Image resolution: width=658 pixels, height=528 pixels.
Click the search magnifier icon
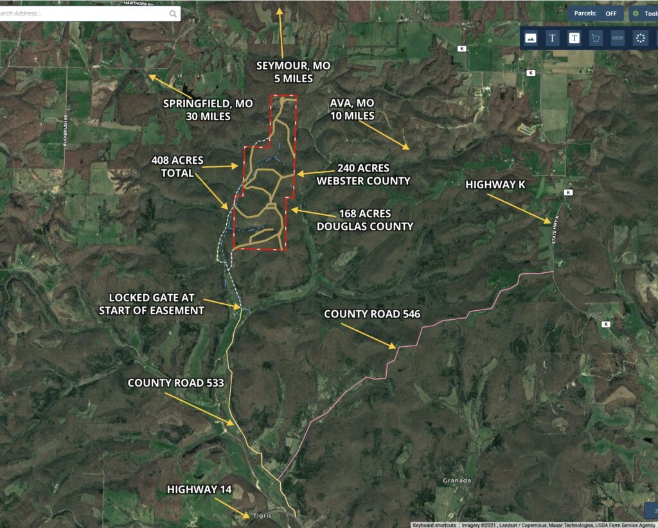[x=173, y=14]
